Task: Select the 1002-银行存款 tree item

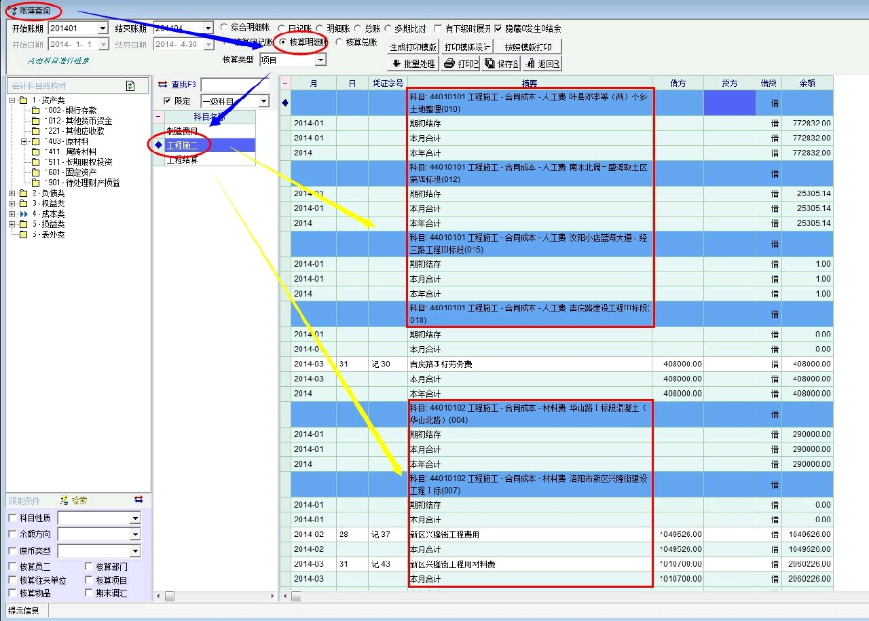Action: coord(71,111)
